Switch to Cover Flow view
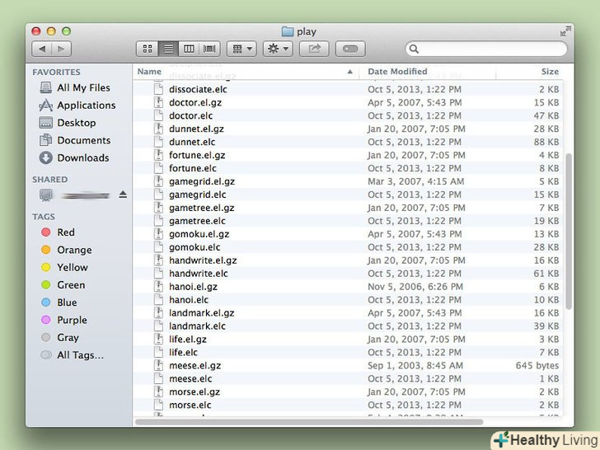600x450 pixels. point(209,49)
